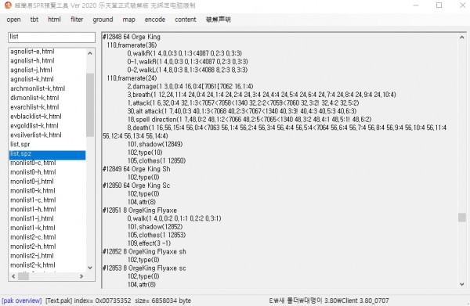Click file list scroll left arrow

click(x=13, y=276)
